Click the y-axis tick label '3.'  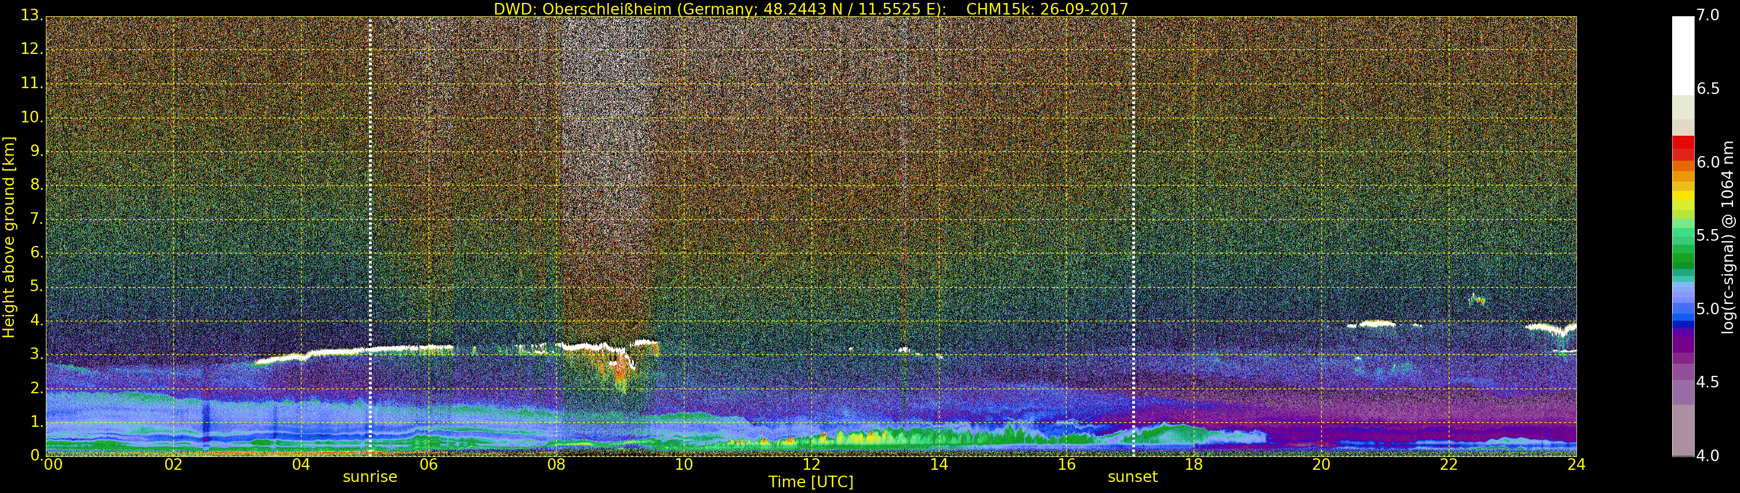click(x=37, y=354)
